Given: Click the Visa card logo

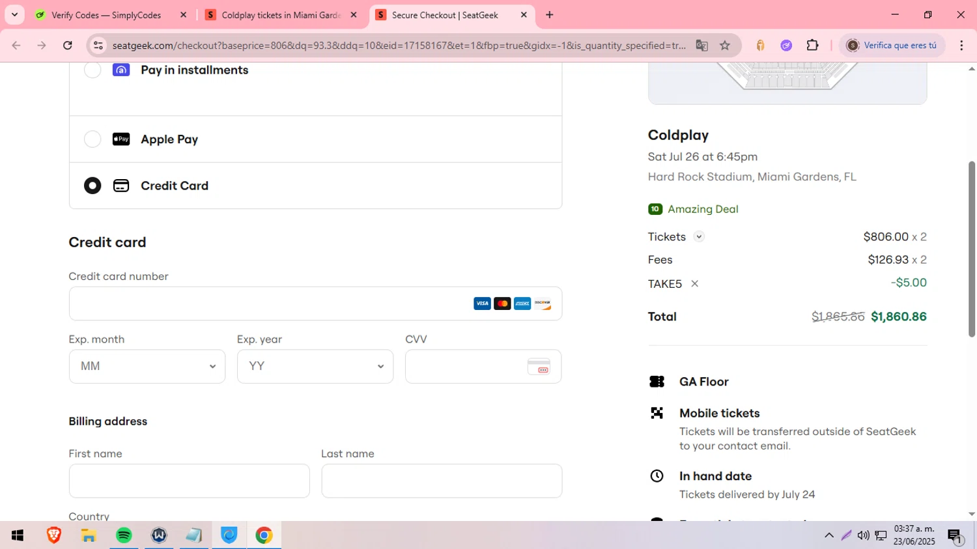Looking at the screenshot, I should point(482,303).
